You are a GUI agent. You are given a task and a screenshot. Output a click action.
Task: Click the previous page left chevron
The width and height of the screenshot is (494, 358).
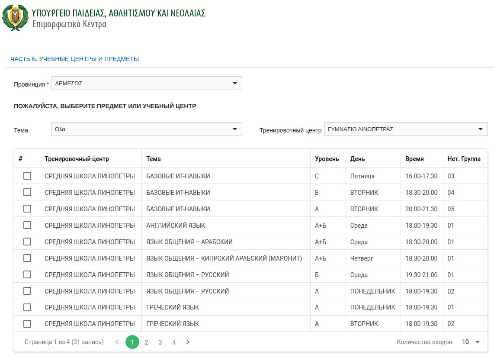pos(117,342)
